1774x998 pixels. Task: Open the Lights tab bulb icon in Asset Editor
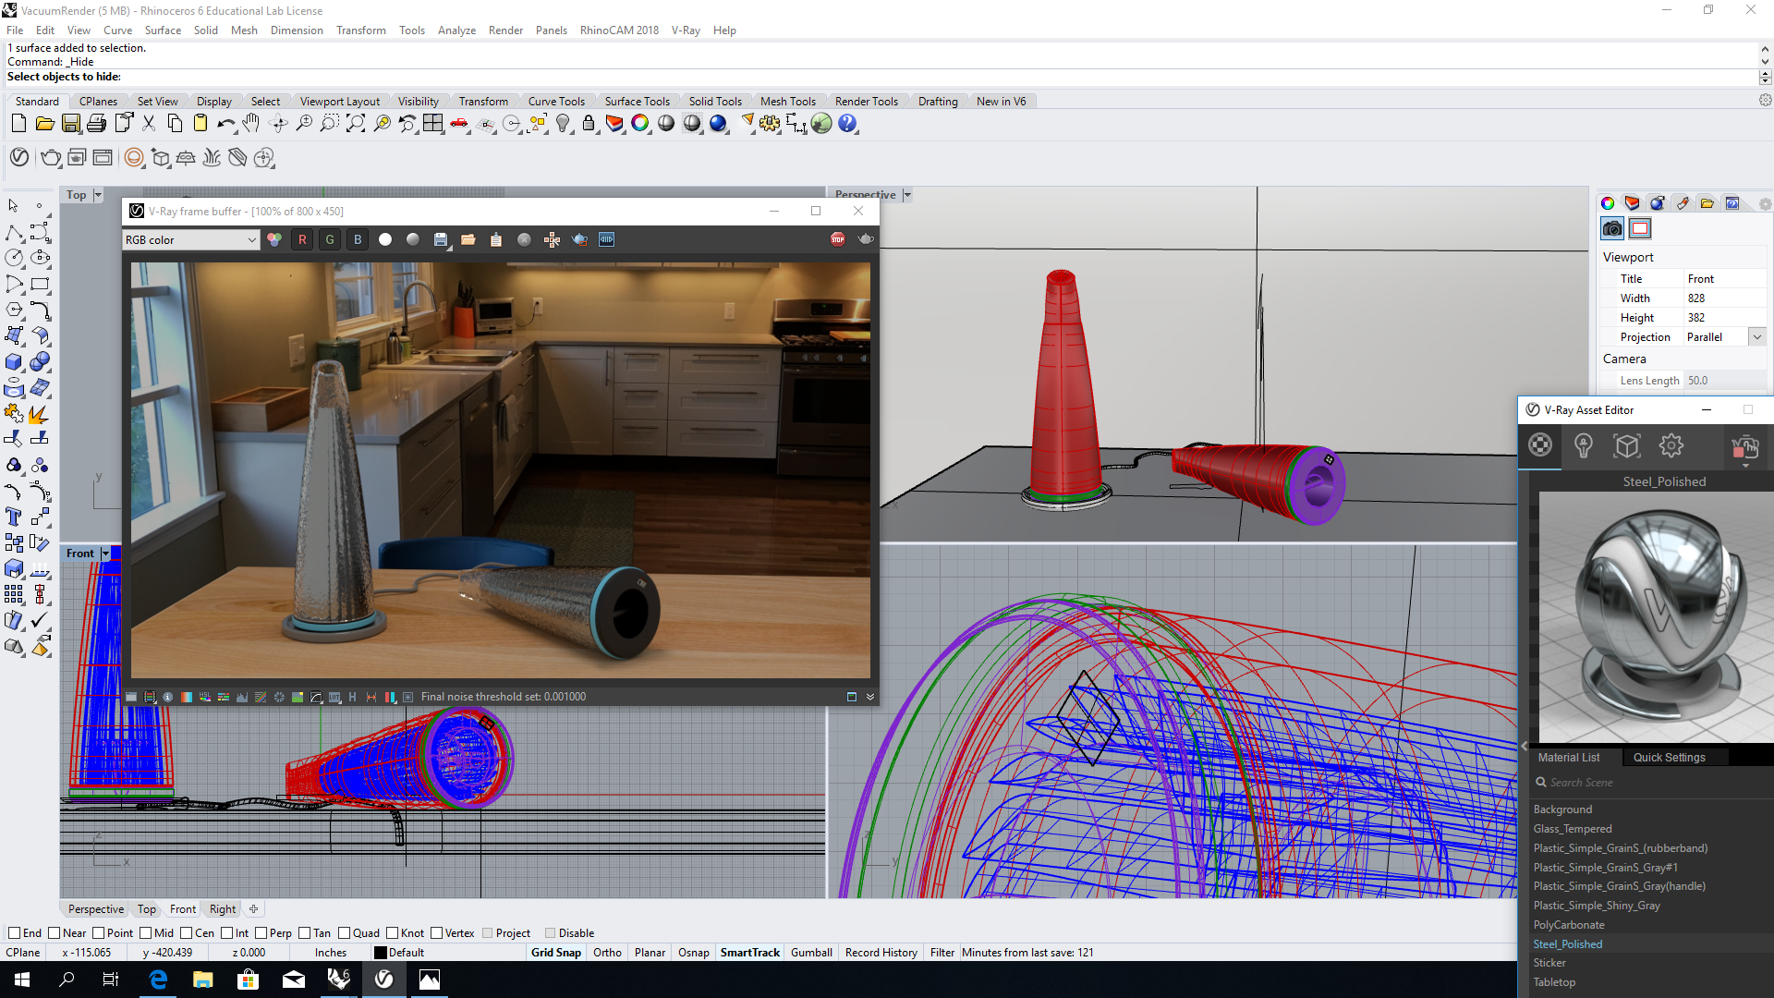click(1584, 446)
